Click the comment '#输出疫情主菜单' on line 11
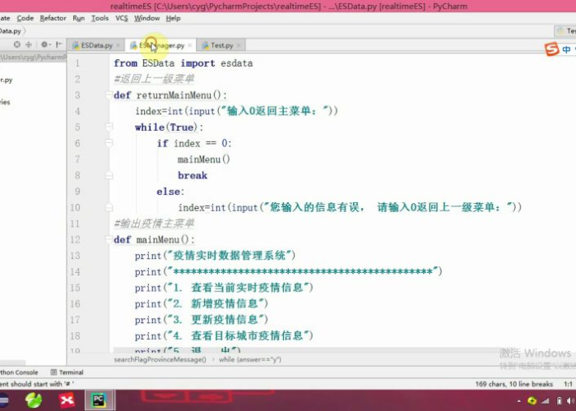This screenshot has width=576, height=411. [x=154, y=224]
